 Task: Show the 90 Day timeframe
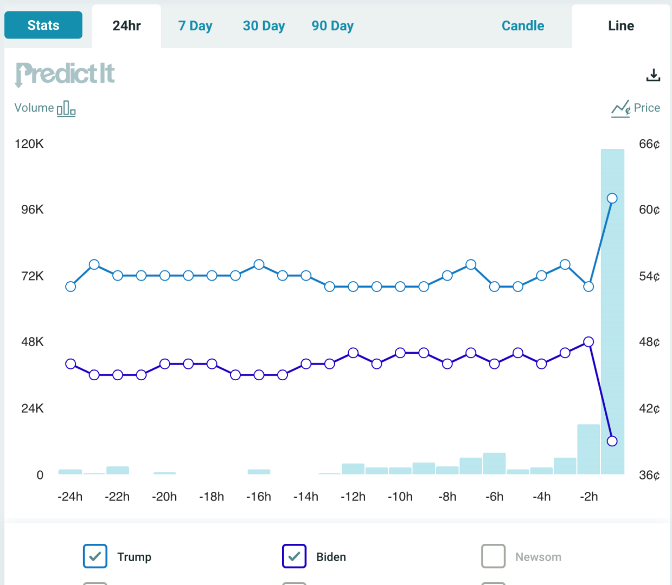click(x=332, y=26)
